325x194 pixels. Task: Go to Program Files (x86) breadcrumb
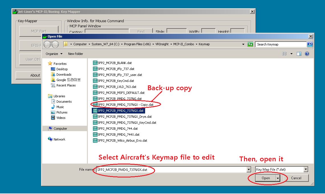[x=137, y=44]
